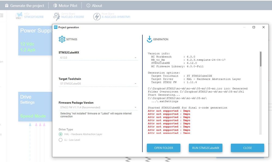
Task: Click the Control Board gears icon
Action: 57,17
